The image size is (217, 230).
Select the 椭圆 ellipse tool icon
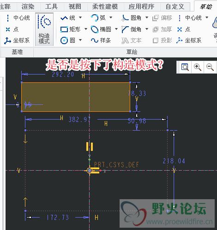coord(95,29)
